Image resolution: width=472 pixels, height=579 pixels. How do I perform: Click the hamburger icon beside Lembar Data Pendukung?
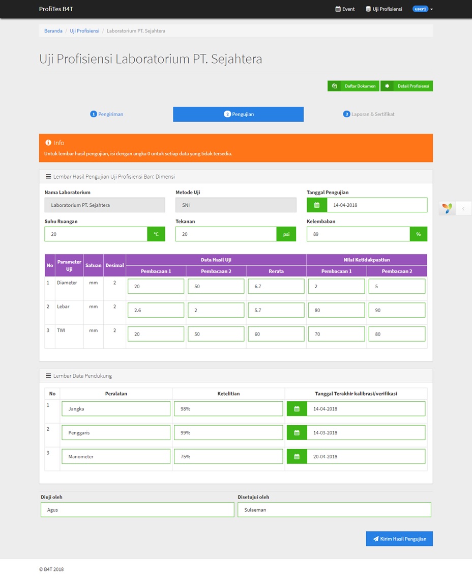click(x=48, y=376)
